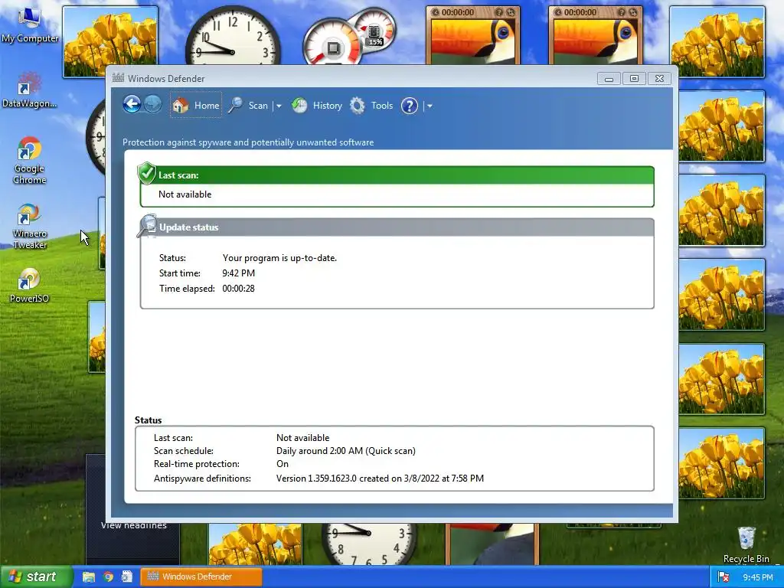
Task: Select the DataWagon desktop shortcut
Action: click(30, 90)
